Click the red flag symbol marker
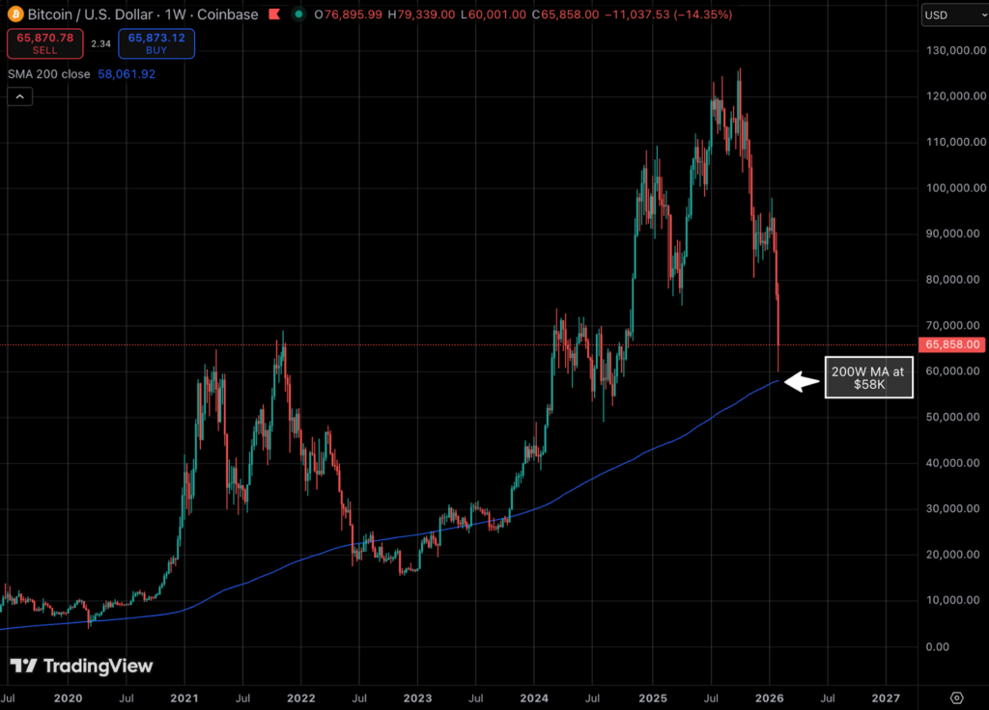The image size is (989, 710). (274, 14)
